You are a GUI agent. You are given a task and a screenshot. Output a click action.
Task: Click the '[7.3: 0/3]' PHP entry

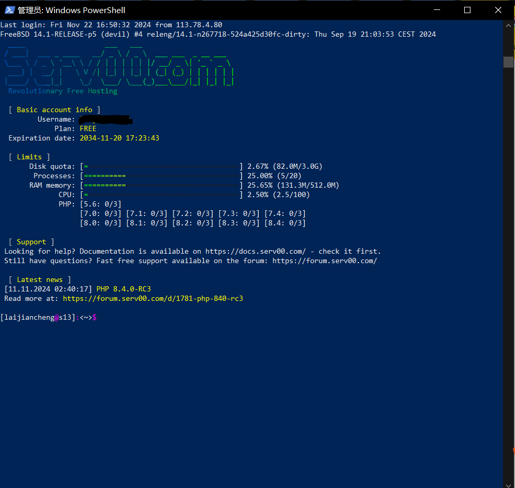(239, 214)
